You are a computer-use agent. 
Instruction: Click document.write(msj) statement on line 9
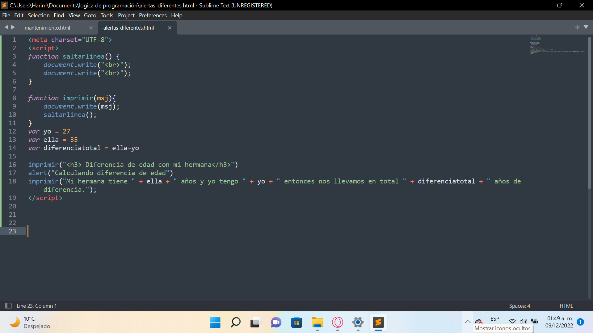click(x=81, y=106)
